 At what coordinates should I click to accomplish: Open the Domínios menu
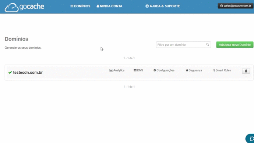click(80, 6)
